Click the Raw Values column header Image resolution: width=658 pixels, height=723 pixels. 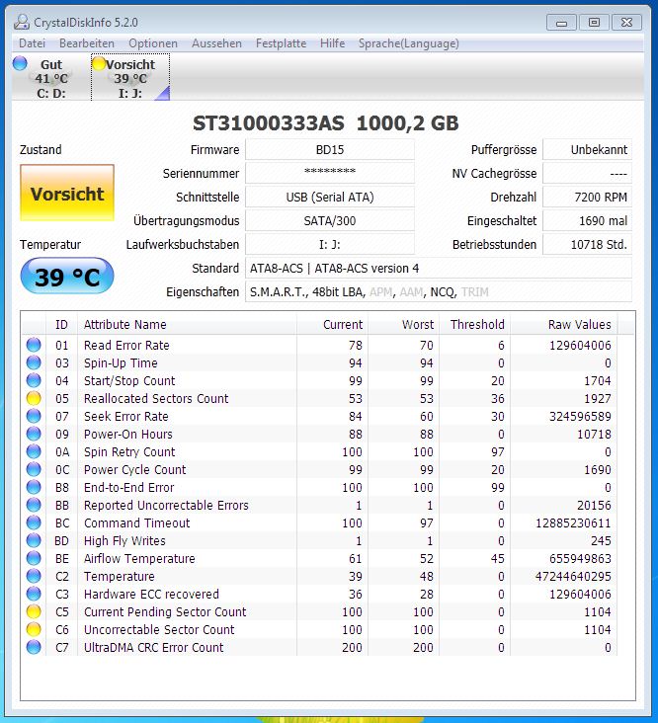click(563, 324)
